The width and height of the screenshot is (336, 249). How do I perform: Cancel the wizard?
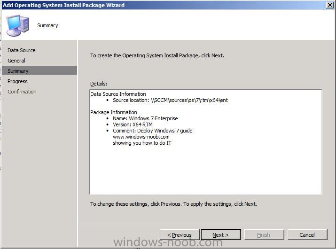point(307,235)
